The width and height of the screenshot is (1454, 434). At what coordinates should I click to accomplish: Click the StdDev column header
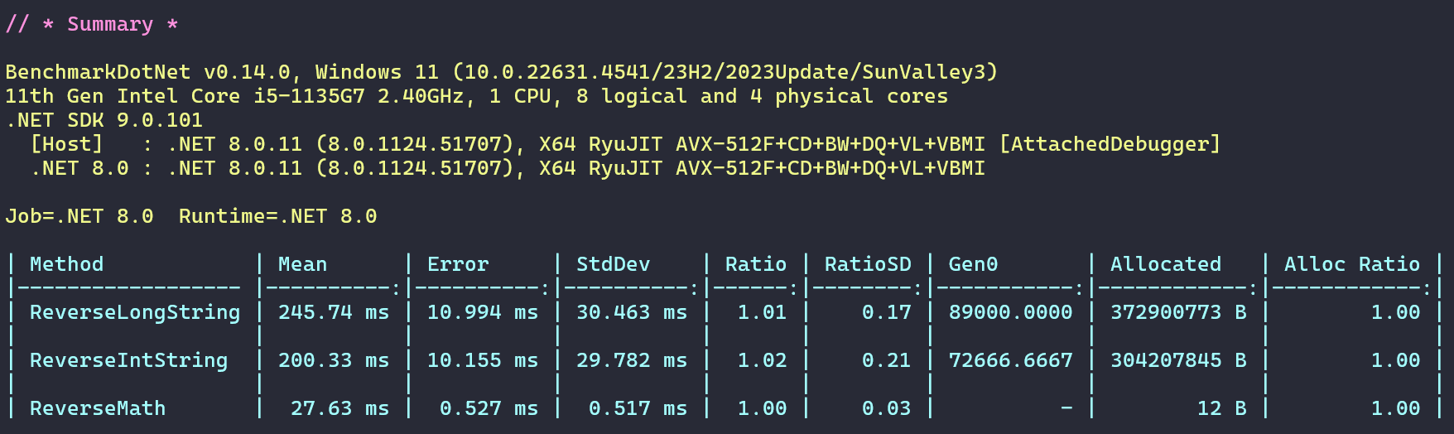coord(613,264)
